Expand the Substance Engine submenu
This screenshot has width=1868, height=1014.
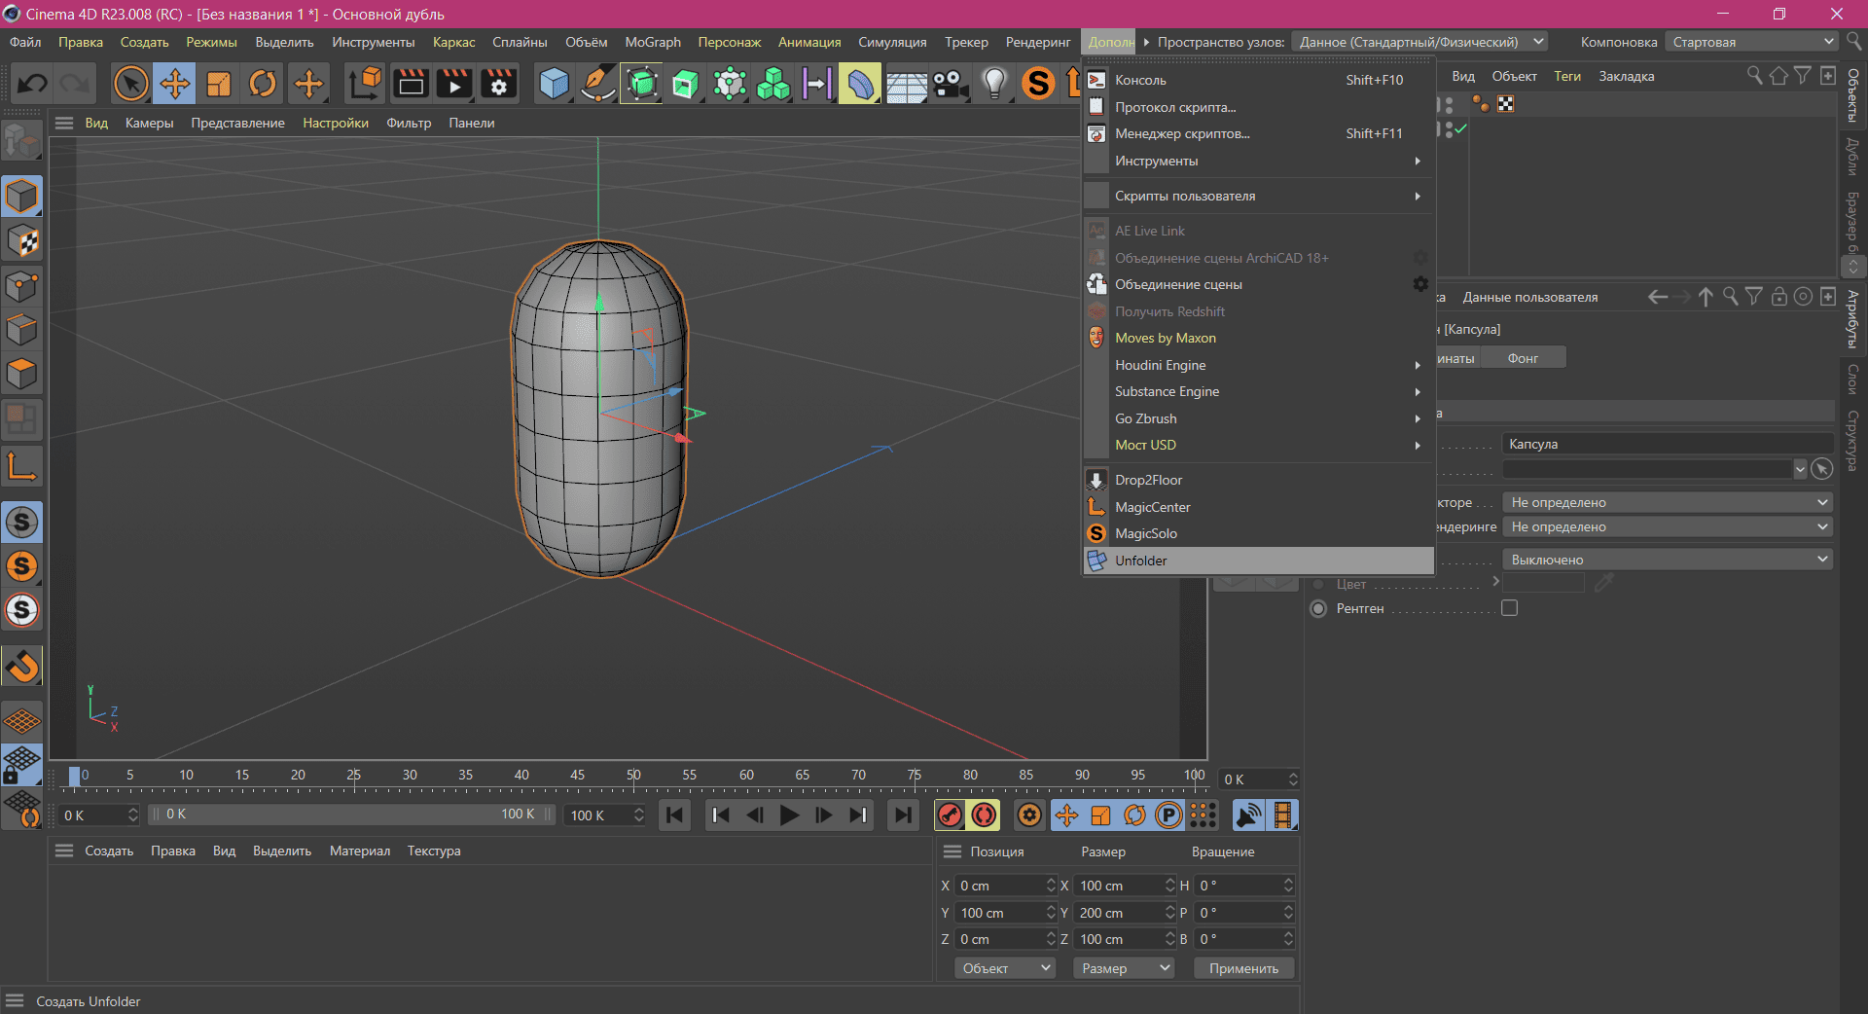coord(1259,391)
